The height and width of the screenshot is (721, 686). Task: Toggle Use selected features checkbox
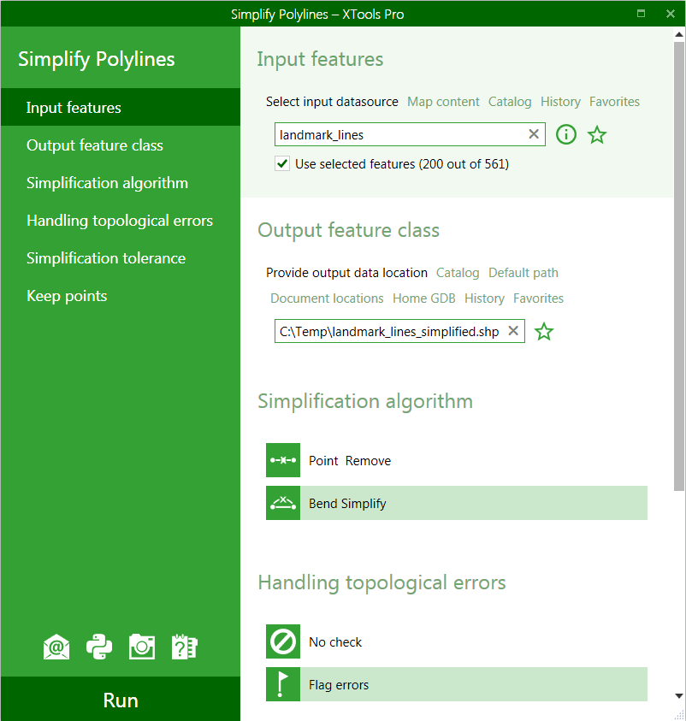pyautogui.click(x=282, y=163)
